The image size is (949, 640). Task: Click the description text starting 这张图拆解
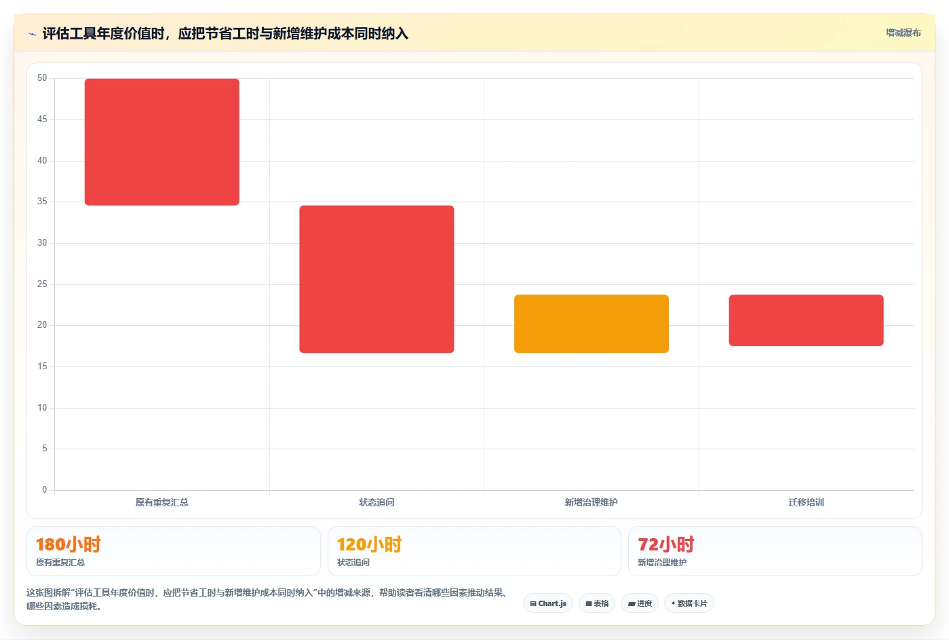coord(268,599)
